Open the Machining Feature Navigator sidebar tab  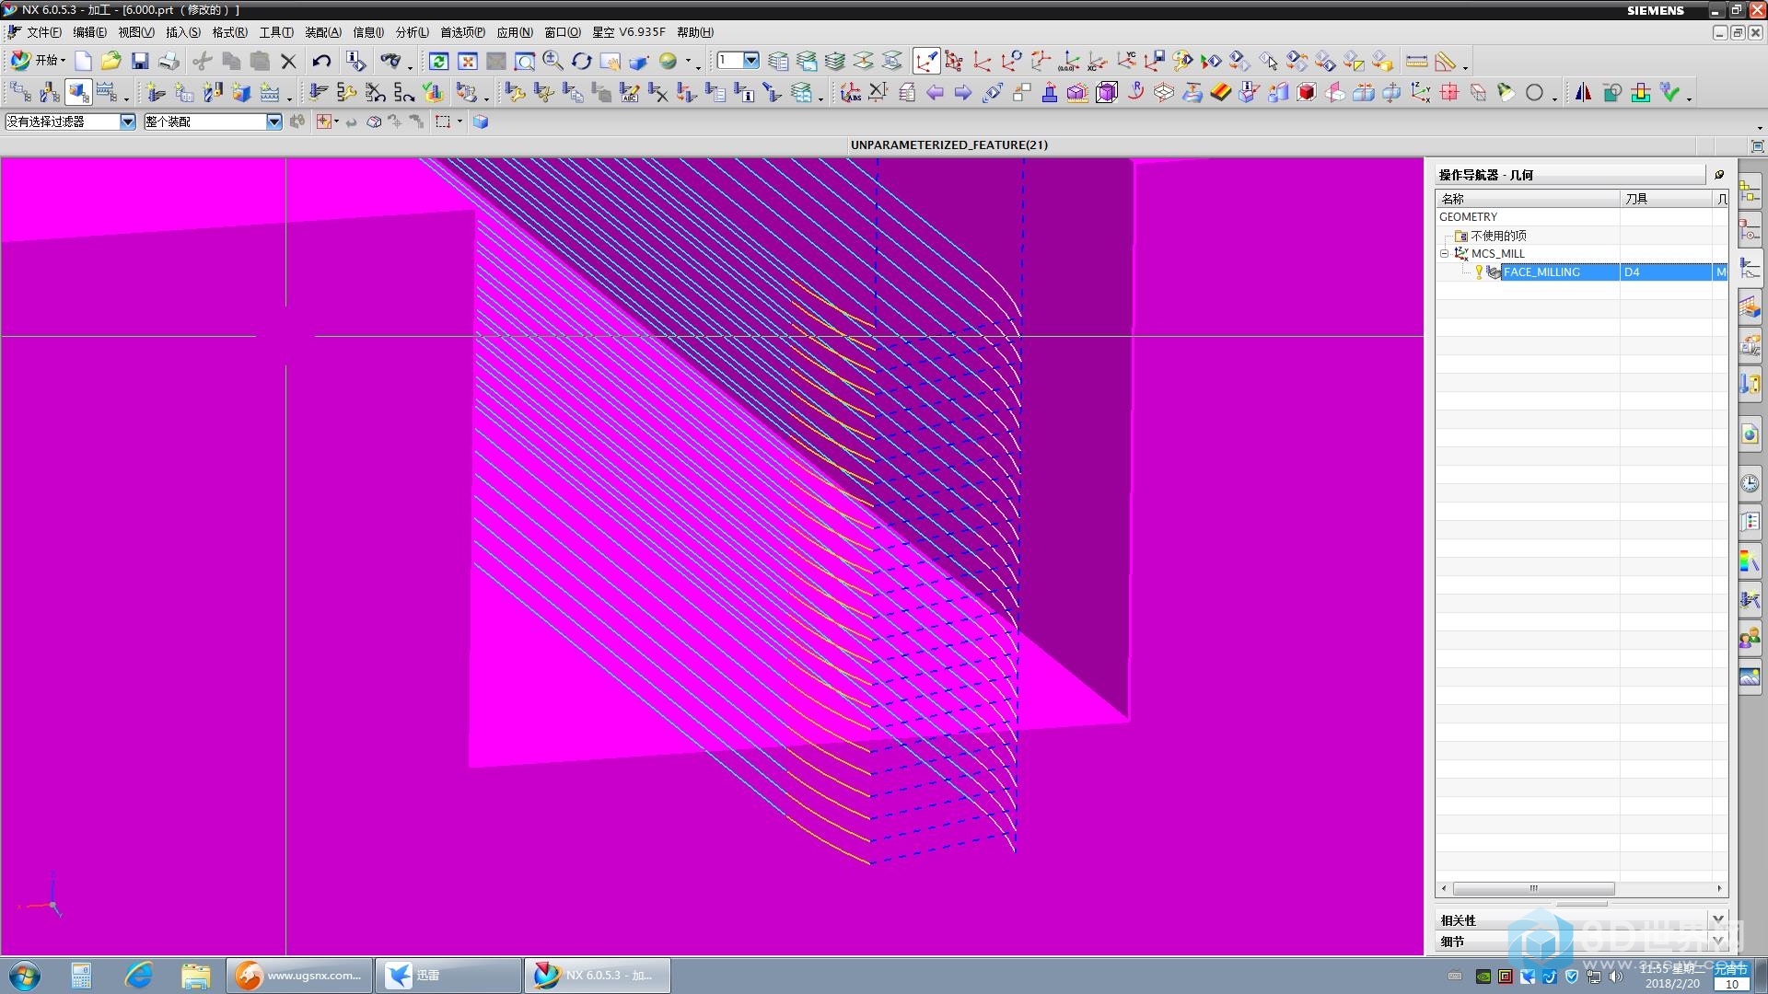point(1750,307)
